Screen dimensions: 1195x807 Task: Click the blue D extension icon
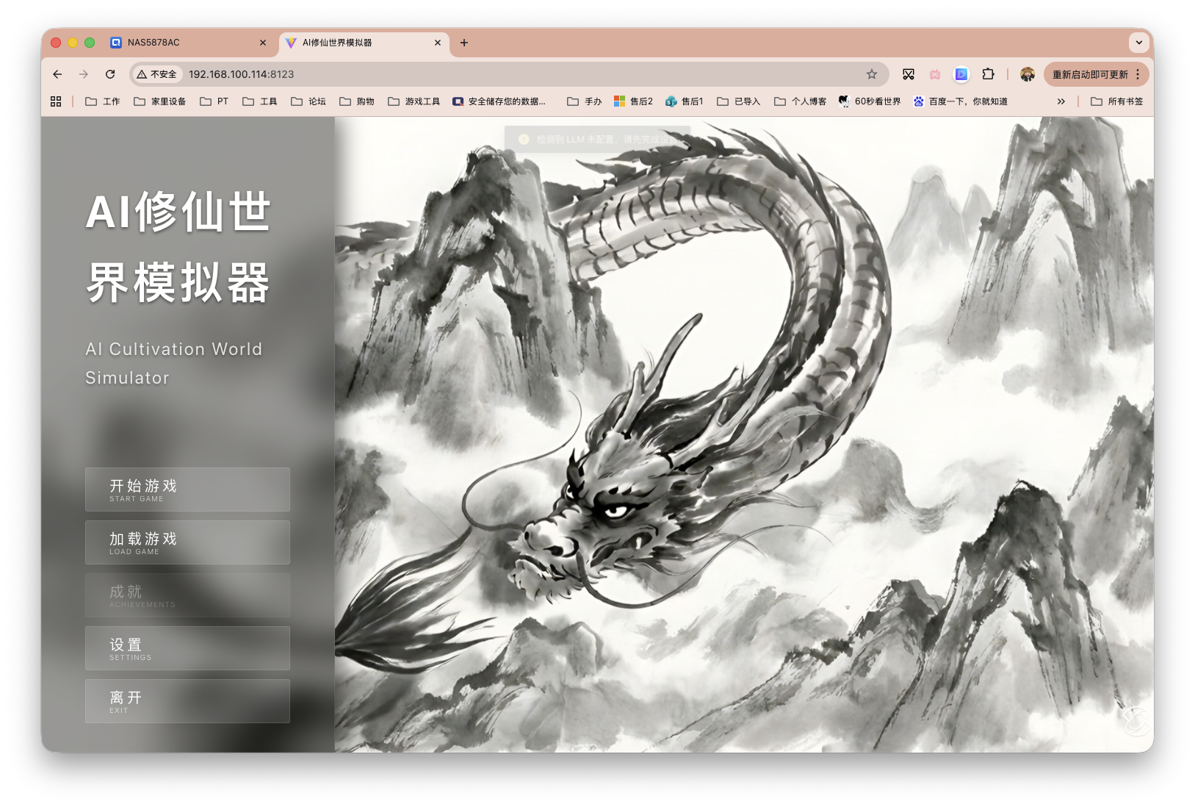(x=961, y=74)
